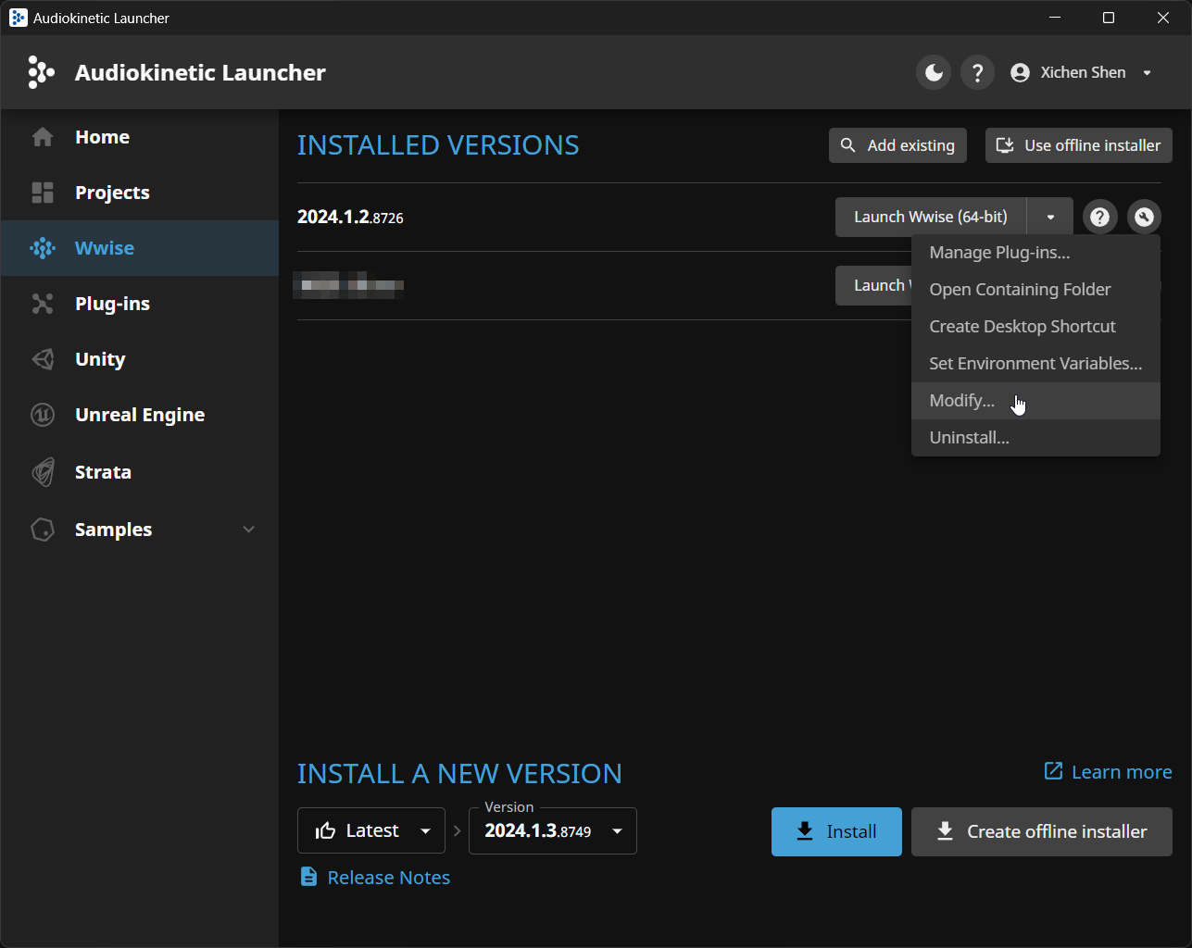Viewport: 1192px width, 948px height.
Task: Select Create Desktop Shortcut menu entry
Action: point(1035,327)
